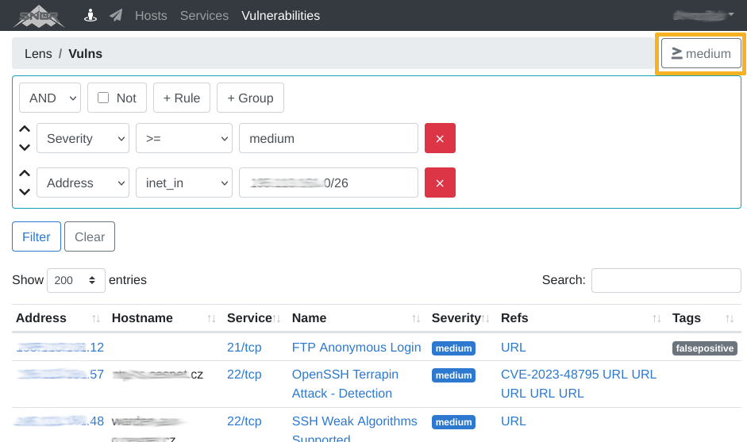Open the FTP Anonymous Login vulnerability link
Screen dimensions: 747x442
coord(356,348)
